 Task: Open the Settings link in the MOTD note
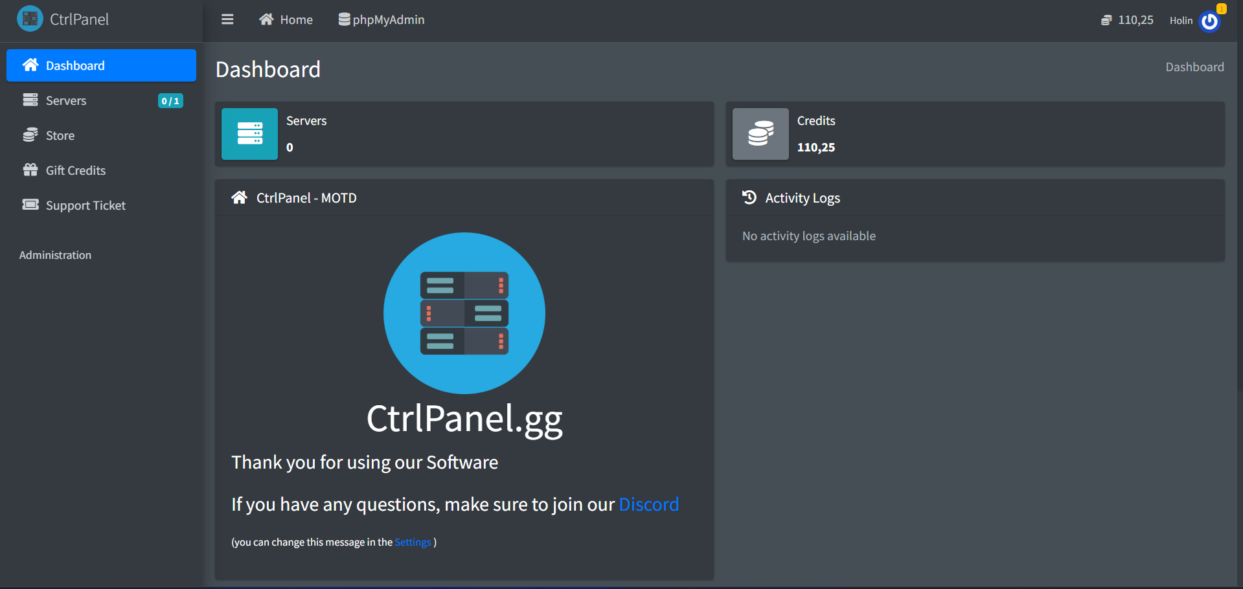tap(413, 542)
